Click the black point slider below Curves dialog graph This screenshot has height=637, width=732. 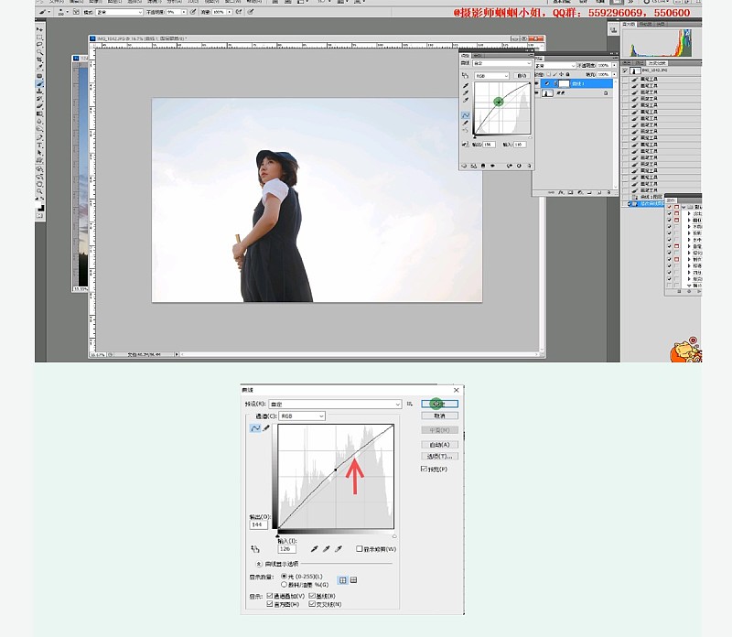click(278, 536)
